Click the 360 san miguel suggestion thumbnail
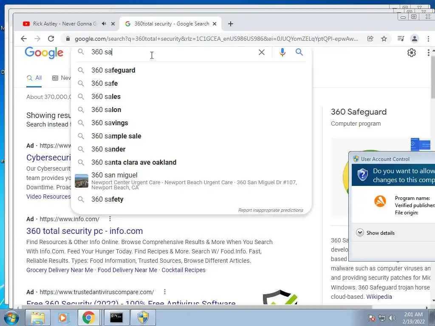This screenshot has height=326, width=435. click(x=82, y=181)
